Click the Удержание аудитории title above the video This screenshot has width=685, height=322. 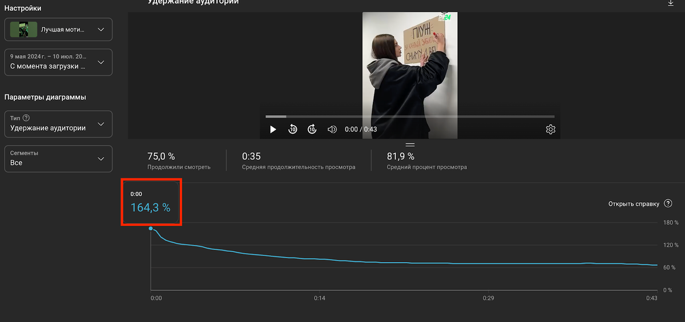(193, 2)
